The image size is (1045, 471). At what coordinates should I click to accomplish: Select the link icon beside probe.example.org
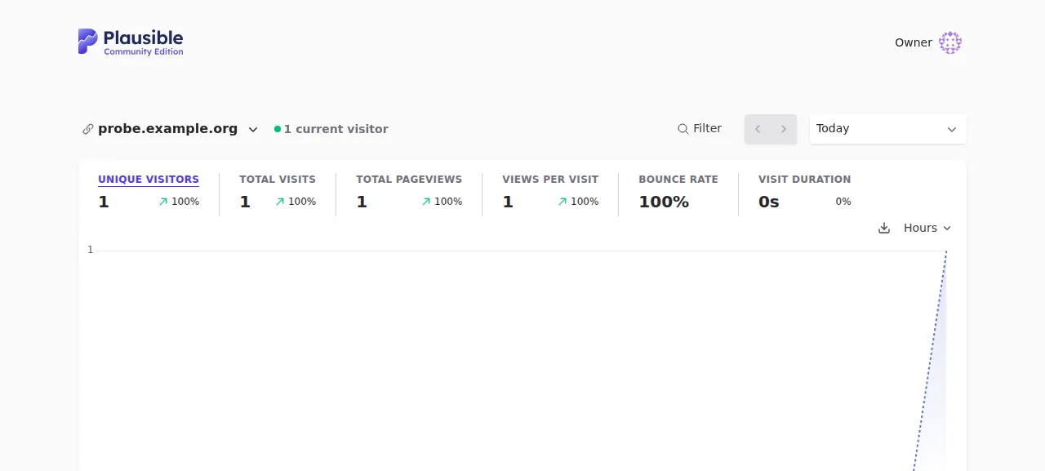[x=88, y=129]
